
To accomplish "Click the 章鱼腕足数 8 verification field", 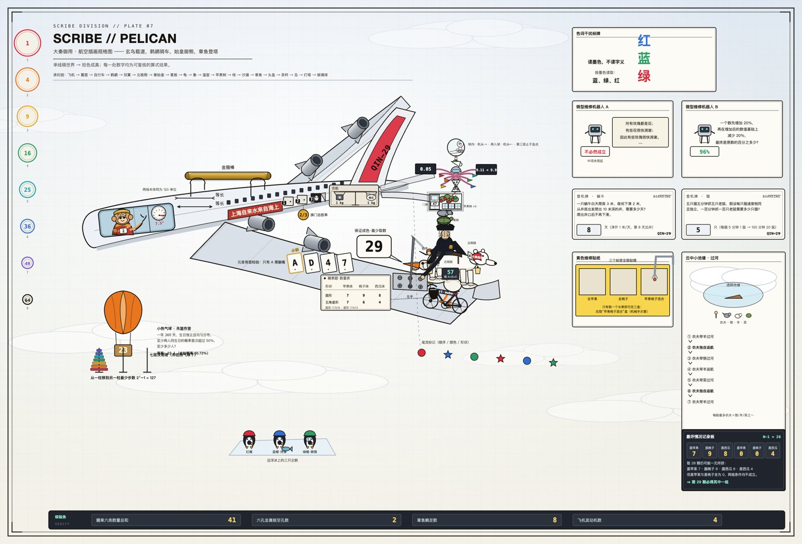I will coord(487,520).
